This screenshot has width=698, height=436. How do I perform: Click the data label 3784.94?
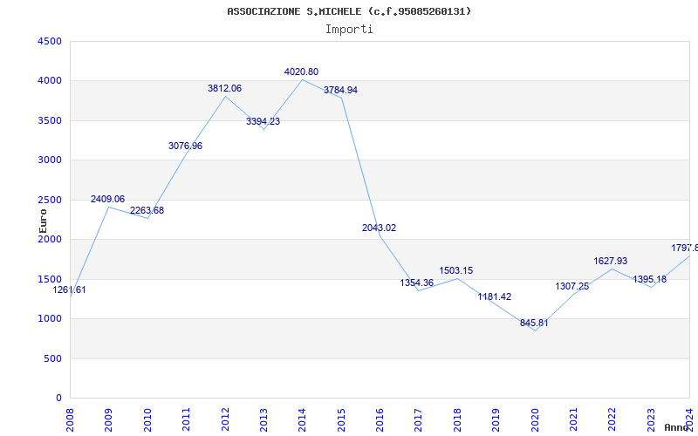point(340,91)
